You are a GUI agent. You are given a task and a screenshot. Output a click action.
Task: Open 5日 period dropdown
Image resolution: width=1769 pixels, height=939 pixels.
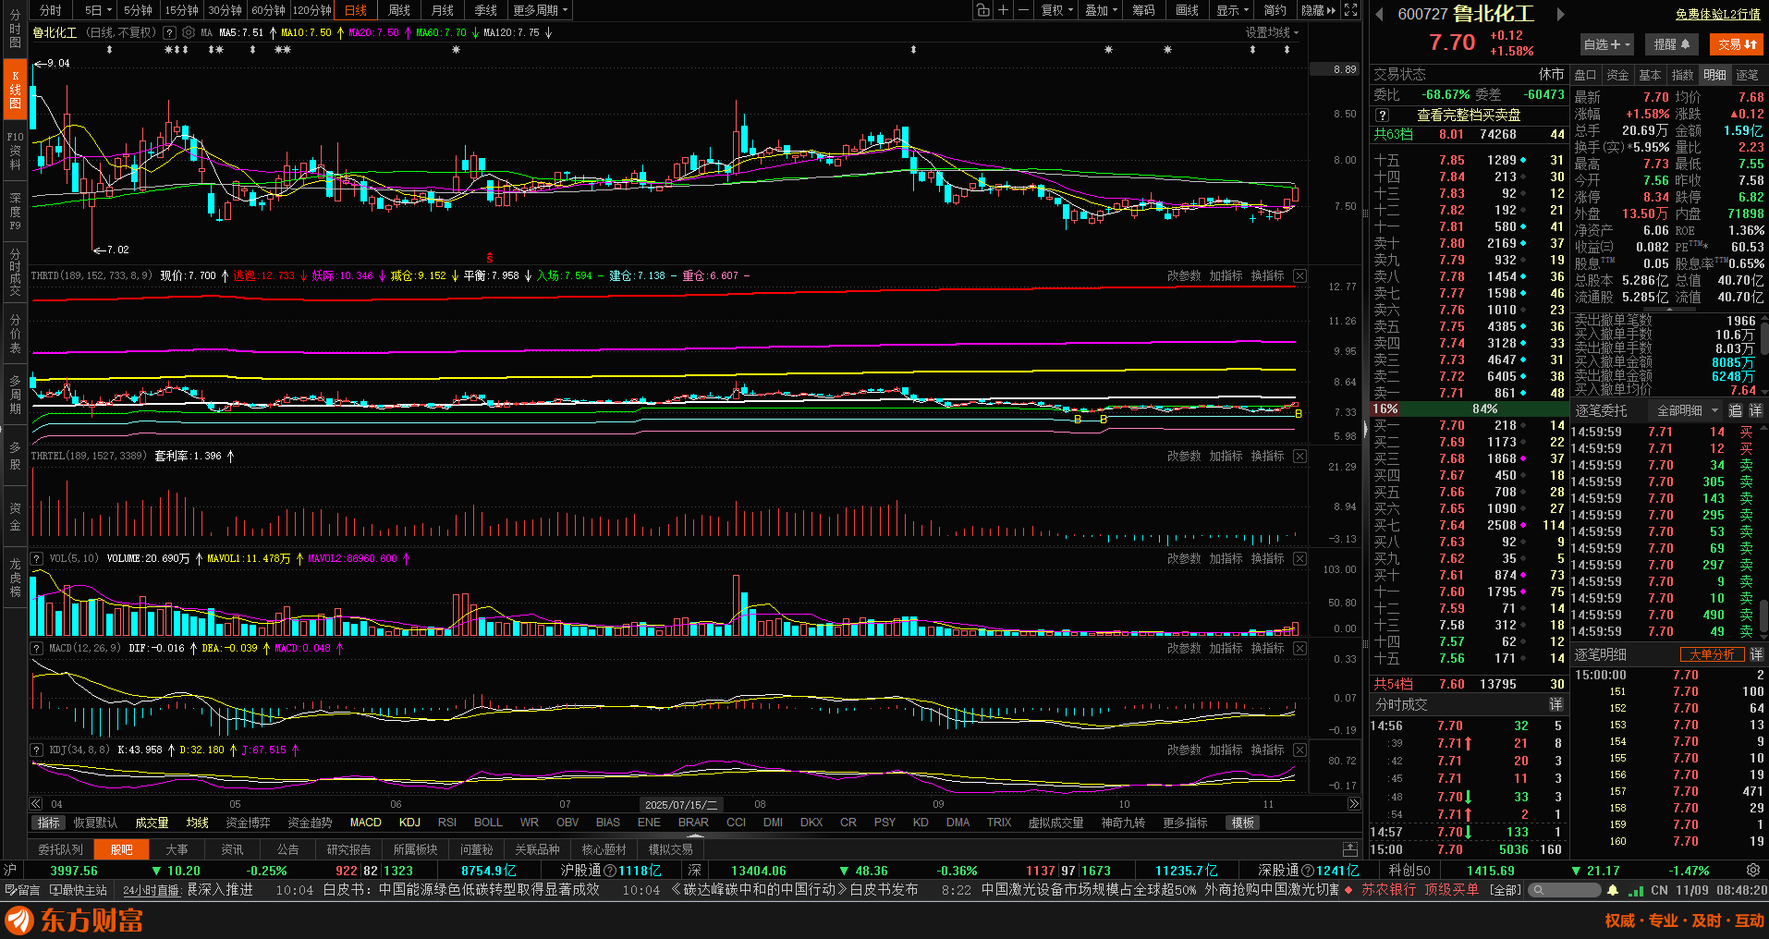pyautogui.click(x=98, y=10)
